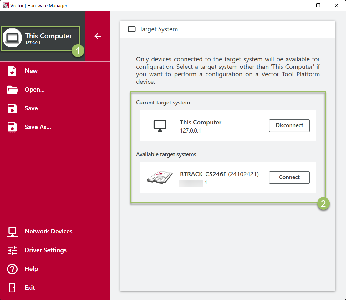The width and height of the screenshot is (346, 300).
Task: Click 'This Computer' label under Current target system
Action: [x=201, y=122]
